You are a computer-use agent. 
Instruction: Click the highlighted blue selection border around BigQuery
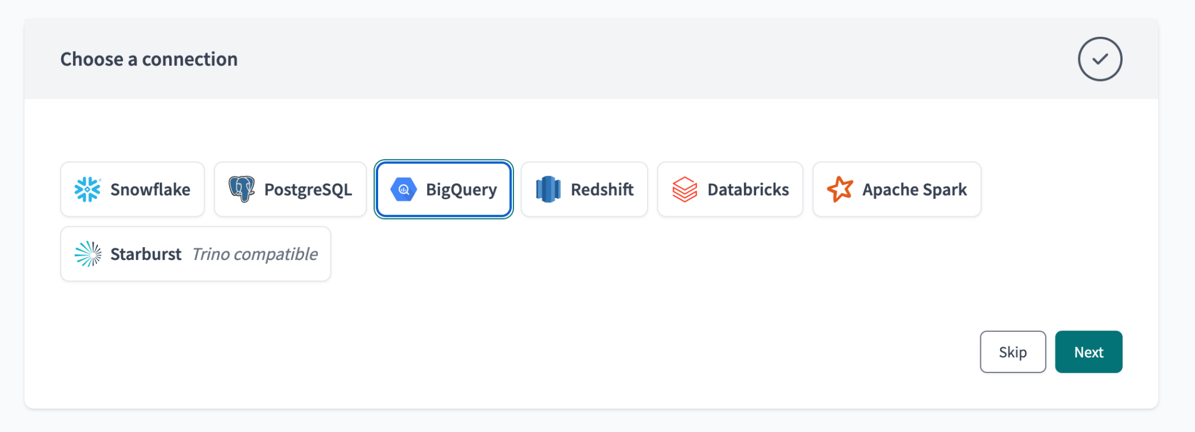443,164
